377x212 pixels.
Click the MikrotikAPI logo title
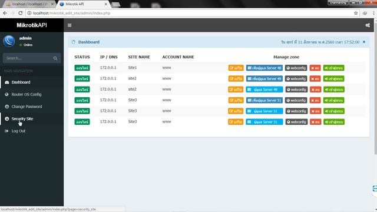point(32,25)
